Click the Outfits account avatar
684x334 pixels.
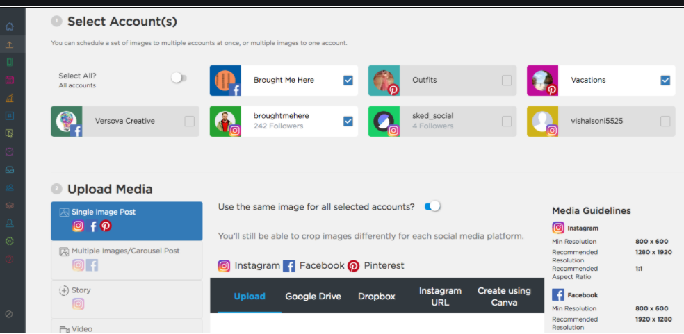pos(384,81)
